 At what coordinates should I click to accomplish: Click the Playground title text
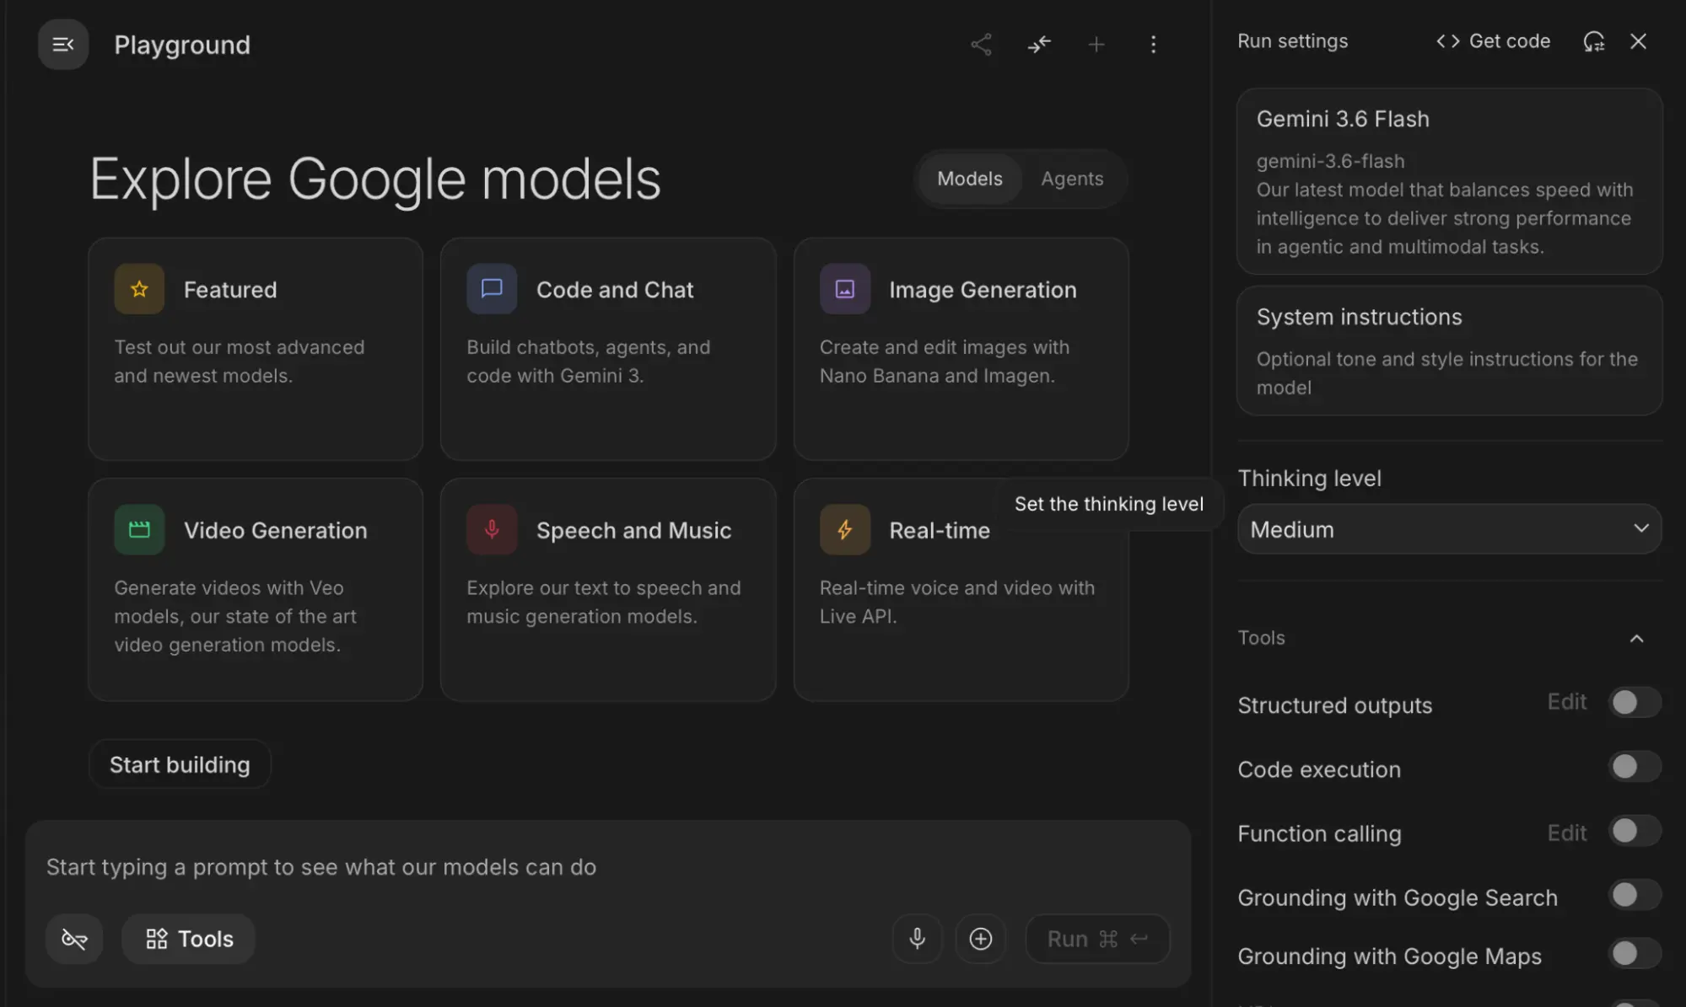182,45
